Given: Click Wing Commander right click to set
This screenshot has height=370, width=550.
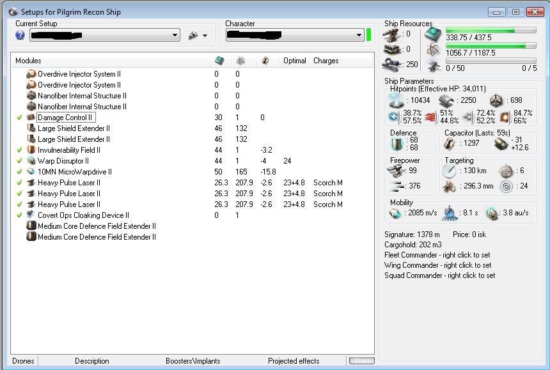Looking at the screenshot, I should (x=437, y=265).
